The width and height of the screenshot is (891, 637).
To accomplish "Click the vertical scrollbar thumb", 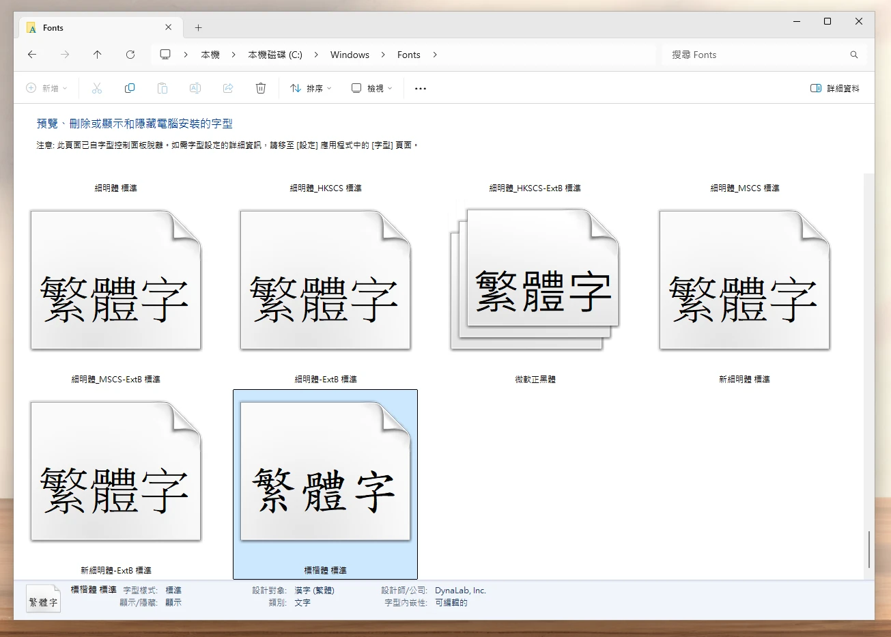I will click(x=868, y=549).
